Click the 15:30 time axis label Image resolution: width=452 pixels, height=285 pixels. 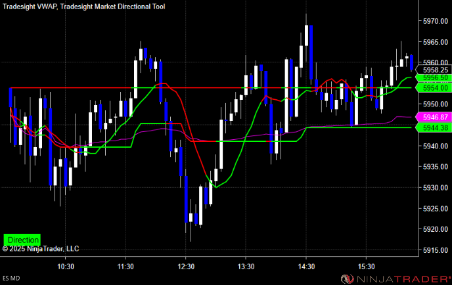[x=366, y=266]
